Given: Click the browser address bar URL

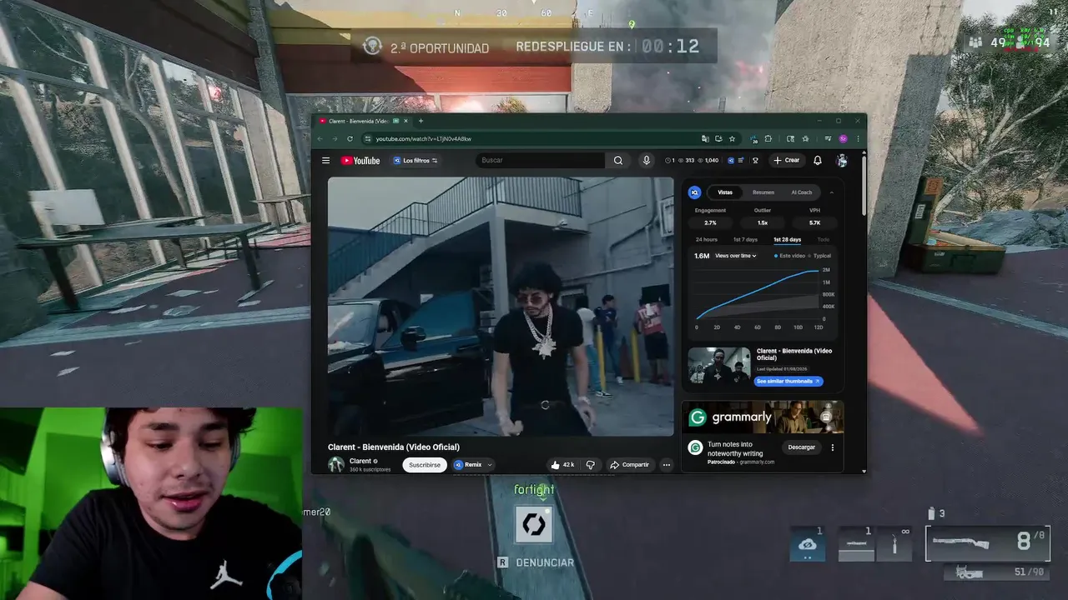Looking at the screenshot, I should [424, 139].
